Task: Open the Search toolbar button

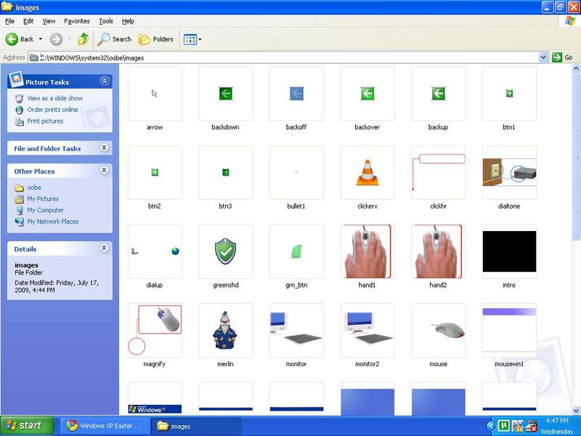Action: [x=115, y=39]
